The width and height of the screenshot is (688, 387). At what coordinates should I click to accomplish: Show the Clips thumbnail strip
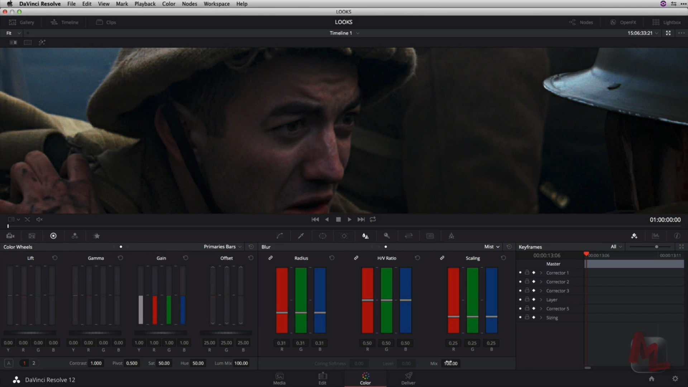[x=106, y=22]
